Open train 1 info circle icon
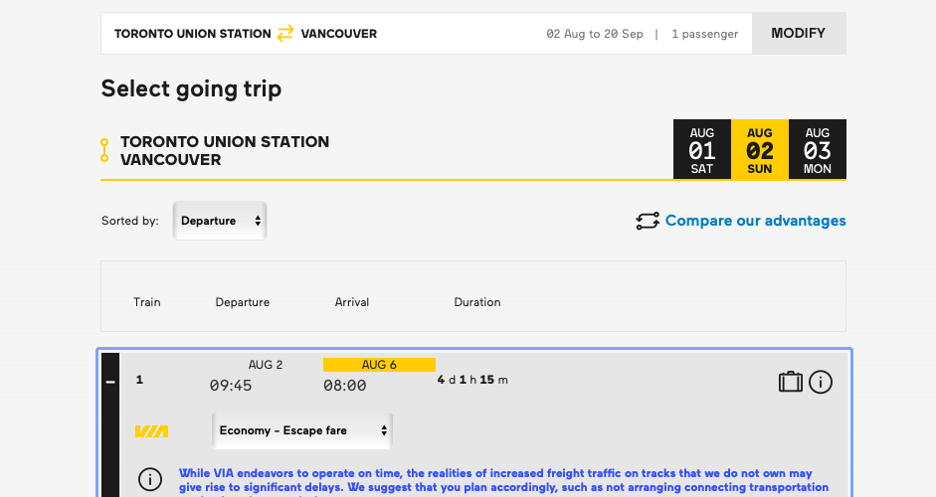This screenshot has height=497, width=936. (x=821, y=382)
